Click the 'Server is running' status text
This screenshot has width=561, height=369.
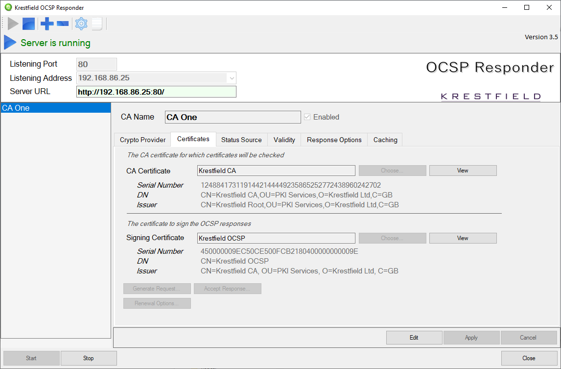pyautogui.click(x=55, y=43)
